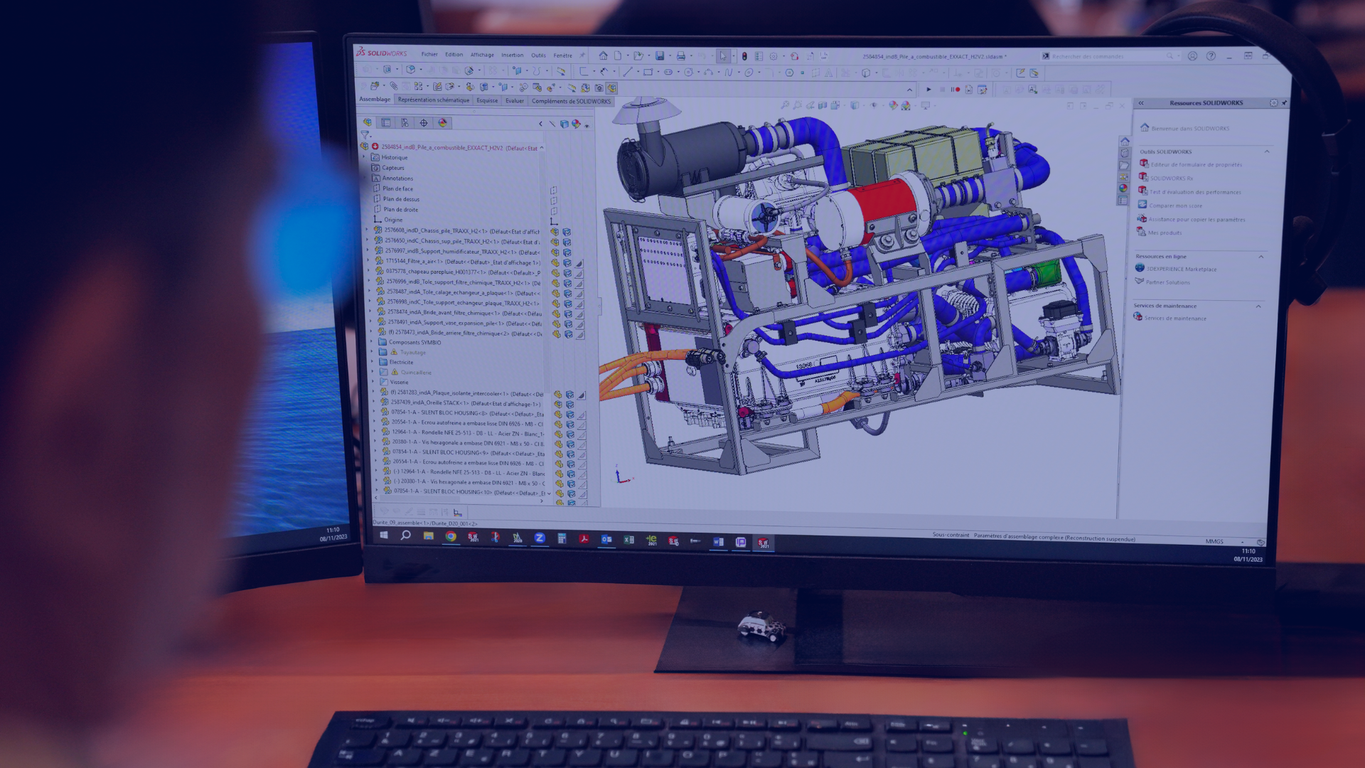The image size is (1365, 768).
Task: Activate the Select cursor tool
Action: point(723,55)
